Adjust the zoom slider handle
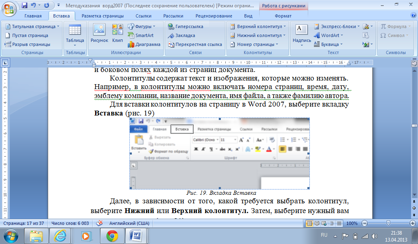Image resolution: width=418 pixels, height=244 pixels. click(x=389, y=223)
